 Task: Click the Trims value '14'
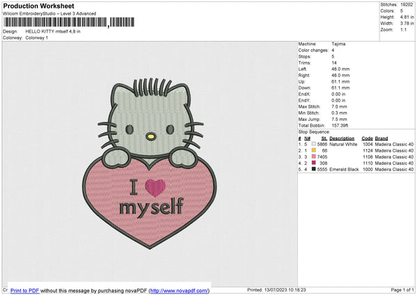coord(334,63)
